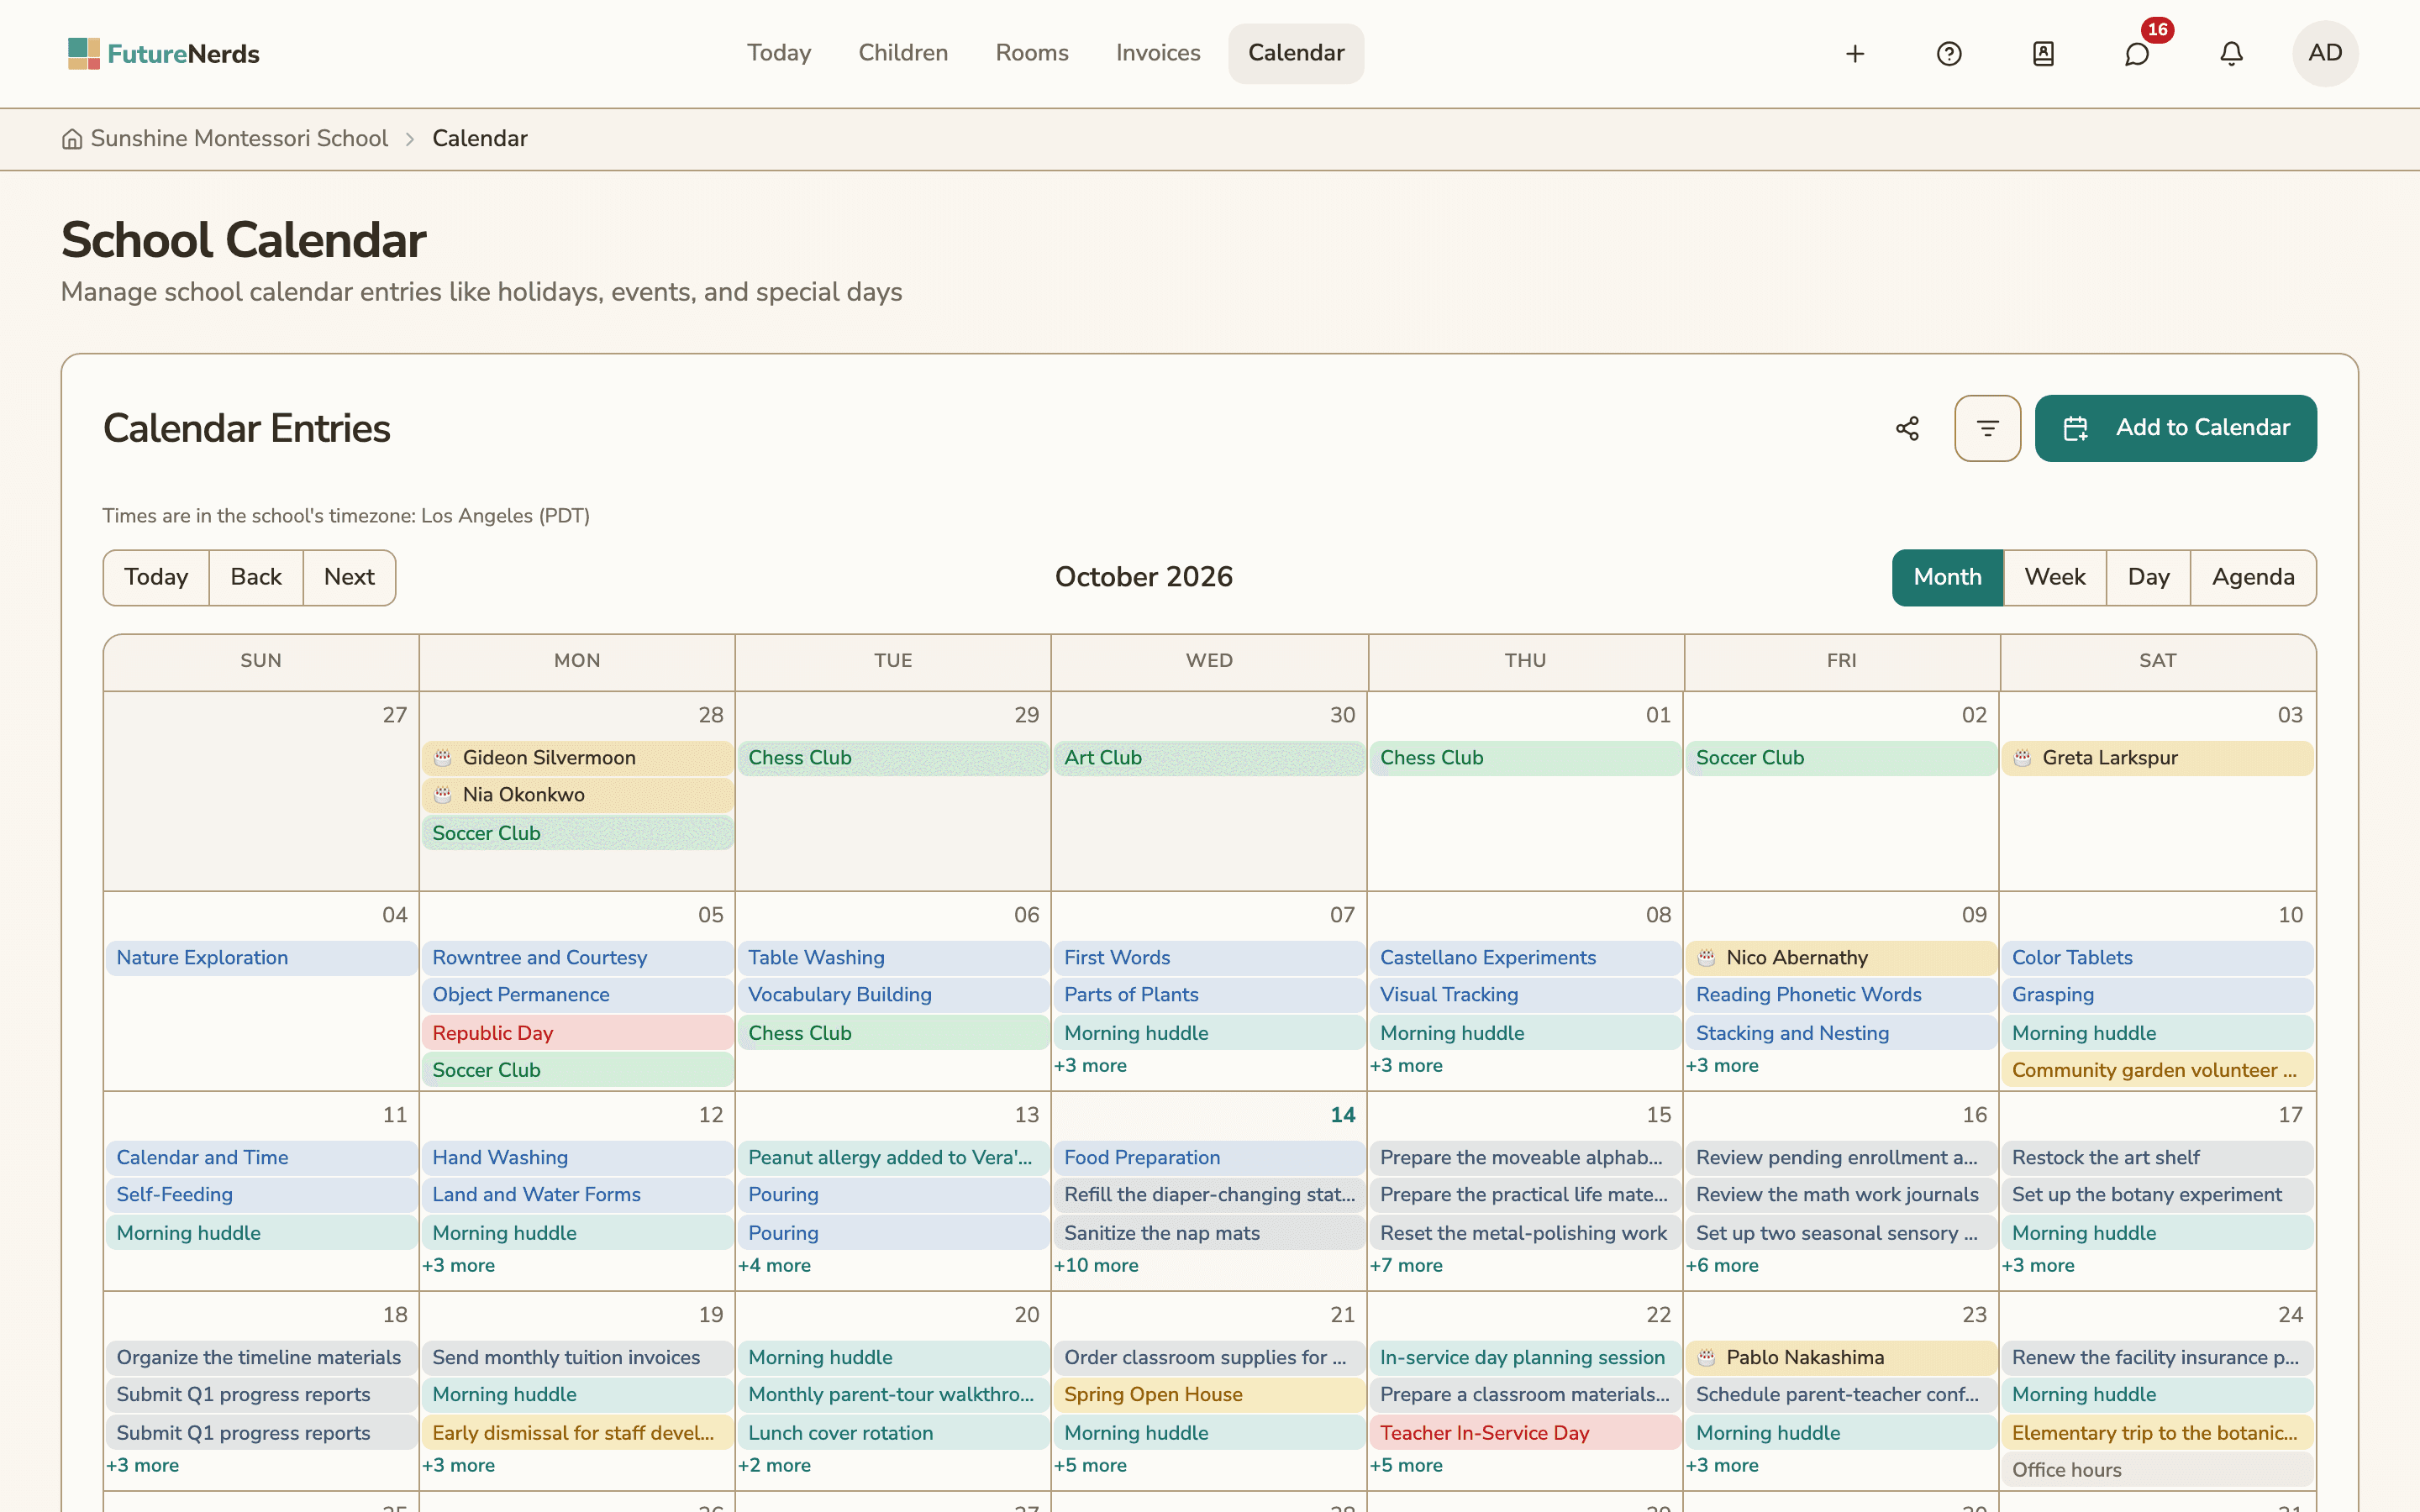Expand +3 more on October 07
Viewport: 2420px width, 1512px height.
1090,1065
